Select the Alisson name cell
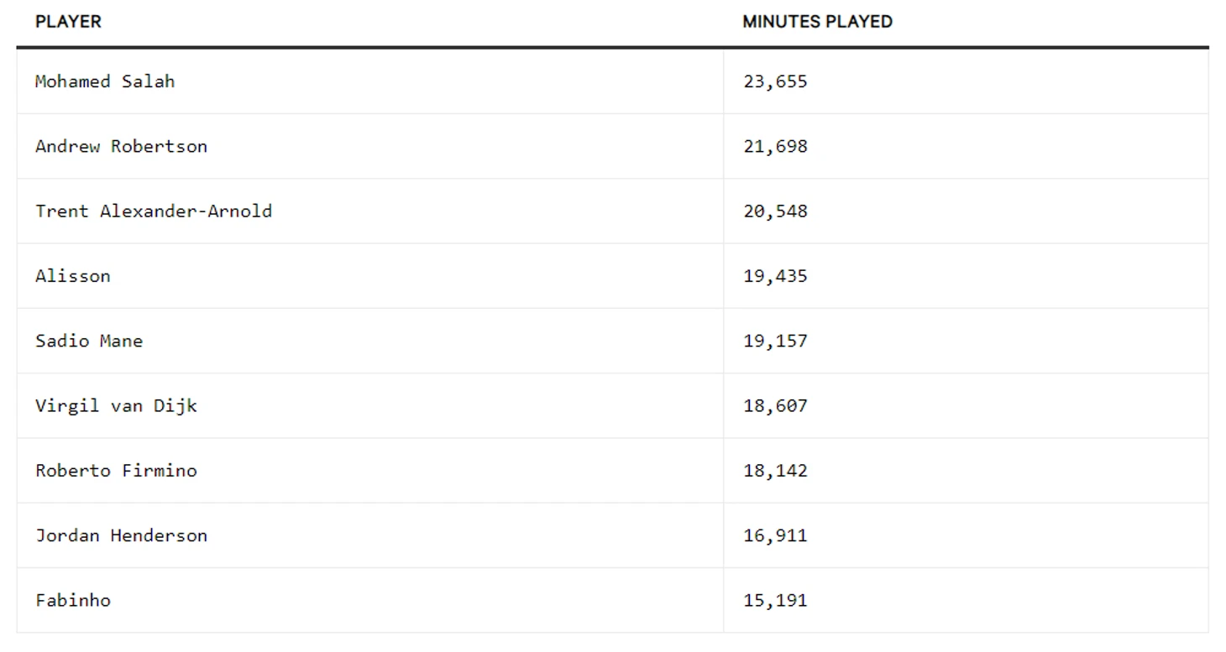Viewport: 1226px width, 652px height. tap(73, 276)
